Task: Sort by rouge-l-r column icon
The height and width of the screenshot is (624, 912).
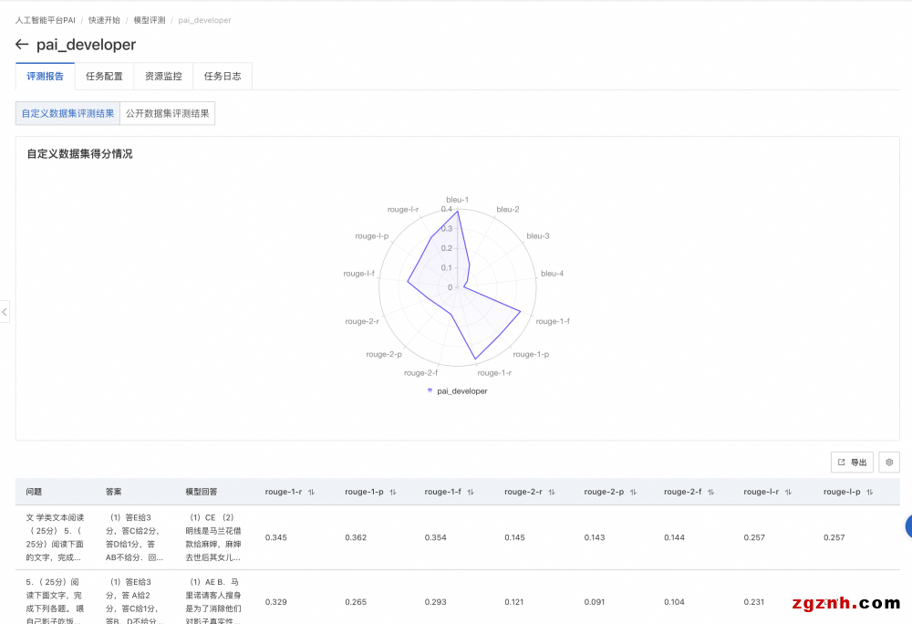Action: [790, 493]
